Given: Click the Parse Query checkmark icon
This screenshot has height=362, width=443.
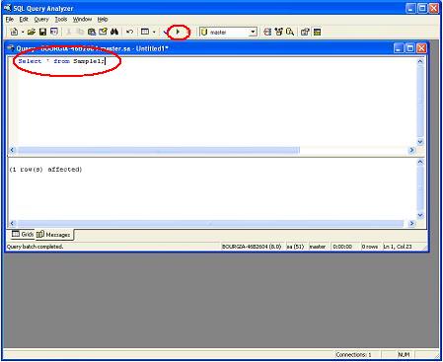Looking at the screenshot, I should point(166,32).
